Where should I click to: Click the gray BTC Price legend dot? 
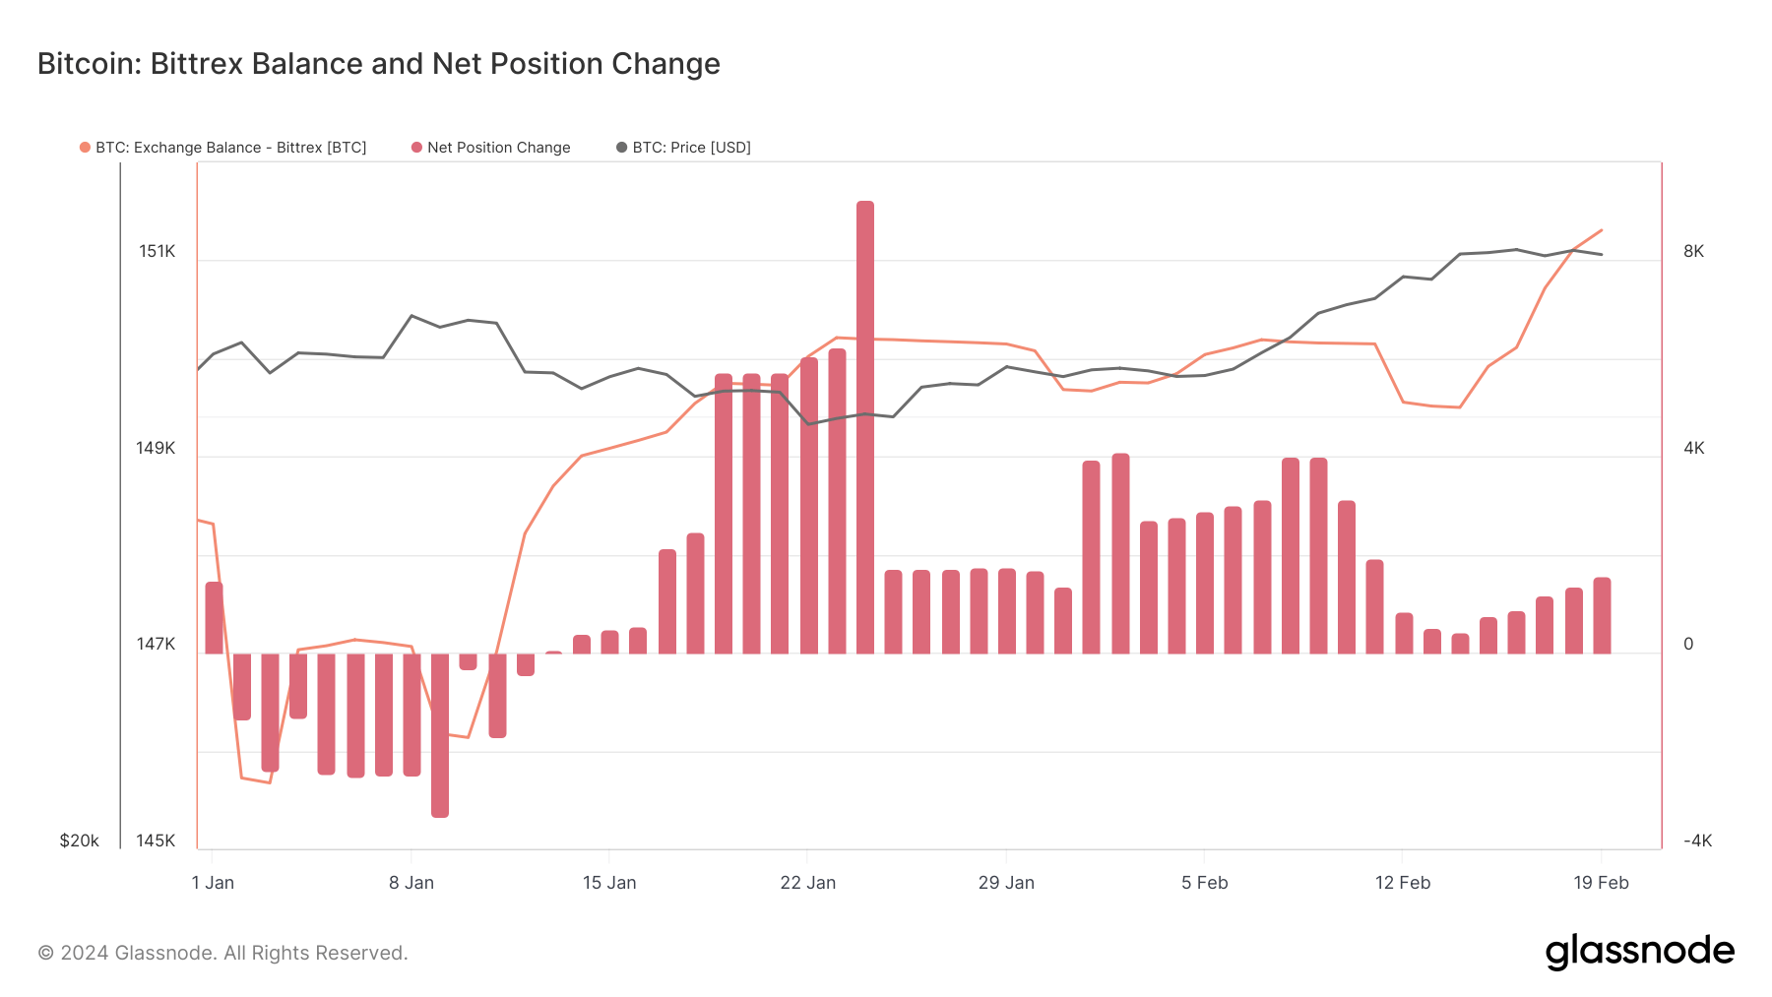click(622, 148)
